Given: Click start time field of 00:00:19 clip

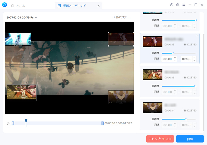Looking at the screenshot, I should pos(167,59).
